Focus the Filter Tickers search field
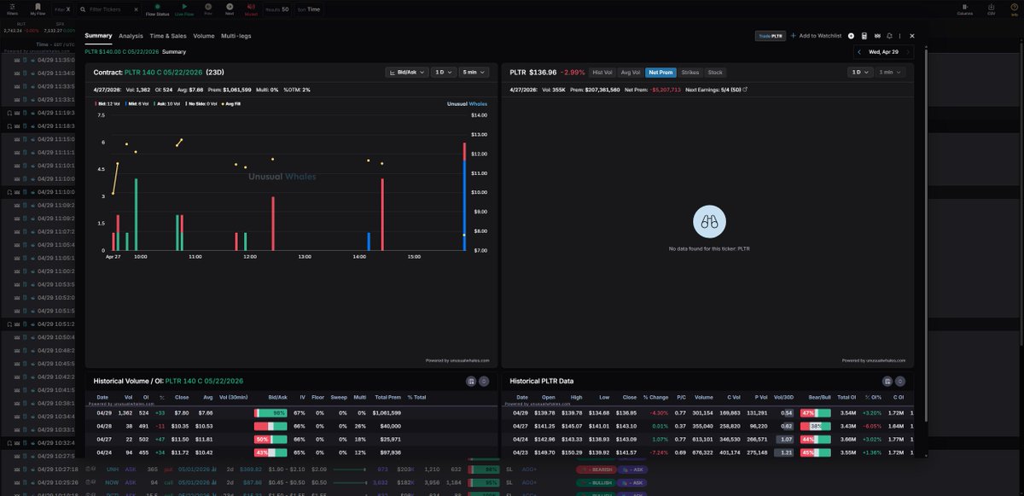 (109, 9)
